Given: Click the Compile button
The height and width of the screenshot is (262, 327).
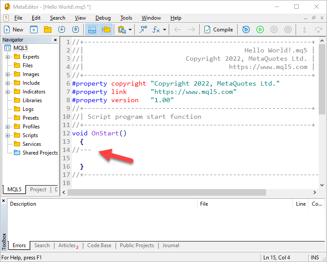Looking at the screenshot, I should (218, 30).
